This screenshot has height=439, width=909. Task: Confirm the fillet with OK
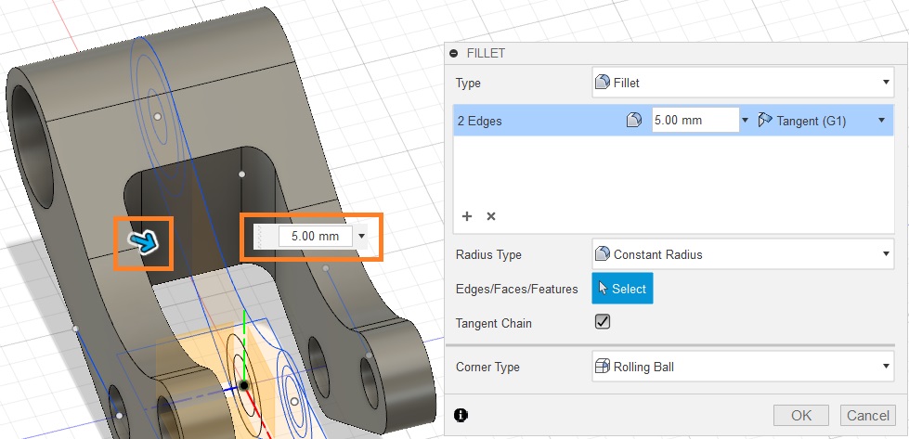click(x=801, y=415)
